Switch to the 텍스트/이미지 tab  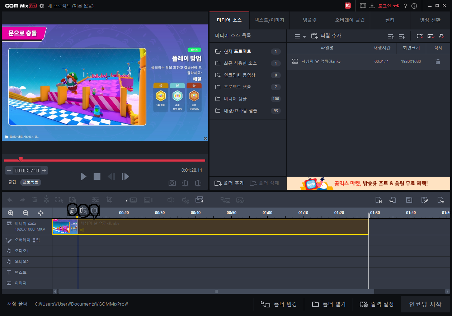click(x=269, y=20)
